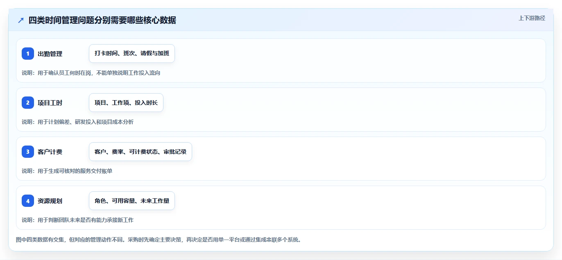The height and width of the screenshot is (260, 562).
Task: Click the number 1 badge for 出勤管理
Action: [28, 54]
